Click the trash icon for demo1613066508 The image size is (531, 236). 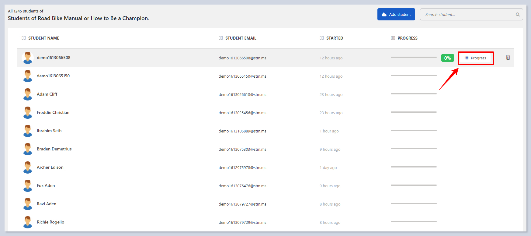(508, 57)
